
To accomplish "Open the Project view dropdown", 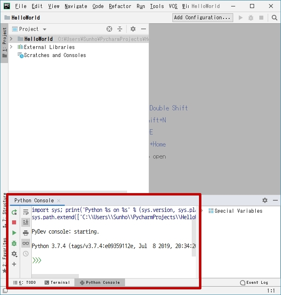I will [x=45, y=29].
